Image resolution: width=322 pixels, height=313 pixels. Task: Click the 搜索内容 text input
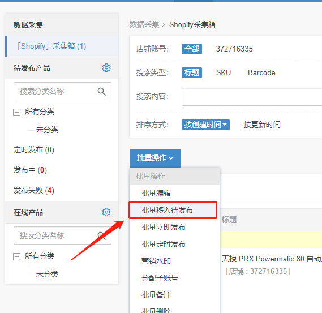tap(252, 97)
